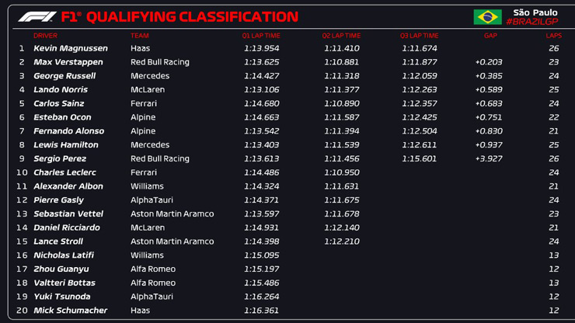The width and height of the screenshot is (575, 323).
Task: Select driver Kevin Magnussen
Action: click(71, 48)
